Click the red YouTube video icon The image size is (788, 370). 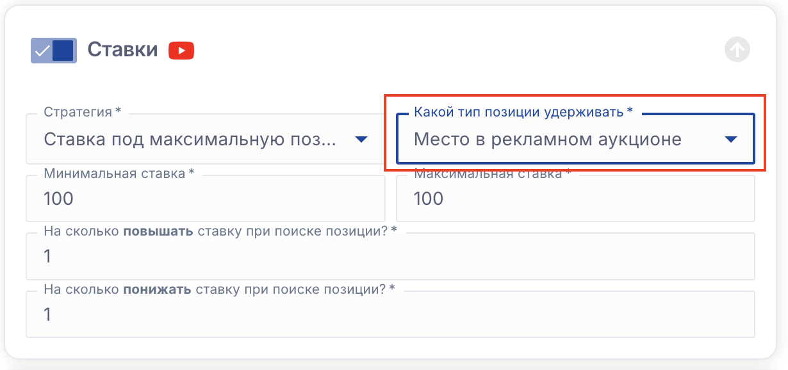tap(181, 51)
